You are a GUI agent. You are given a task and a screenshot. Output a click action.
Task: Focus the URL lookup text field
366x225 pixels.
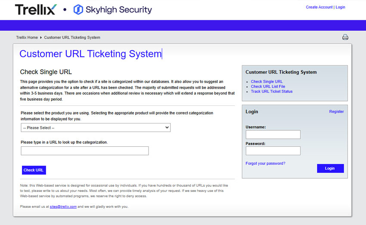click(85, 151)
